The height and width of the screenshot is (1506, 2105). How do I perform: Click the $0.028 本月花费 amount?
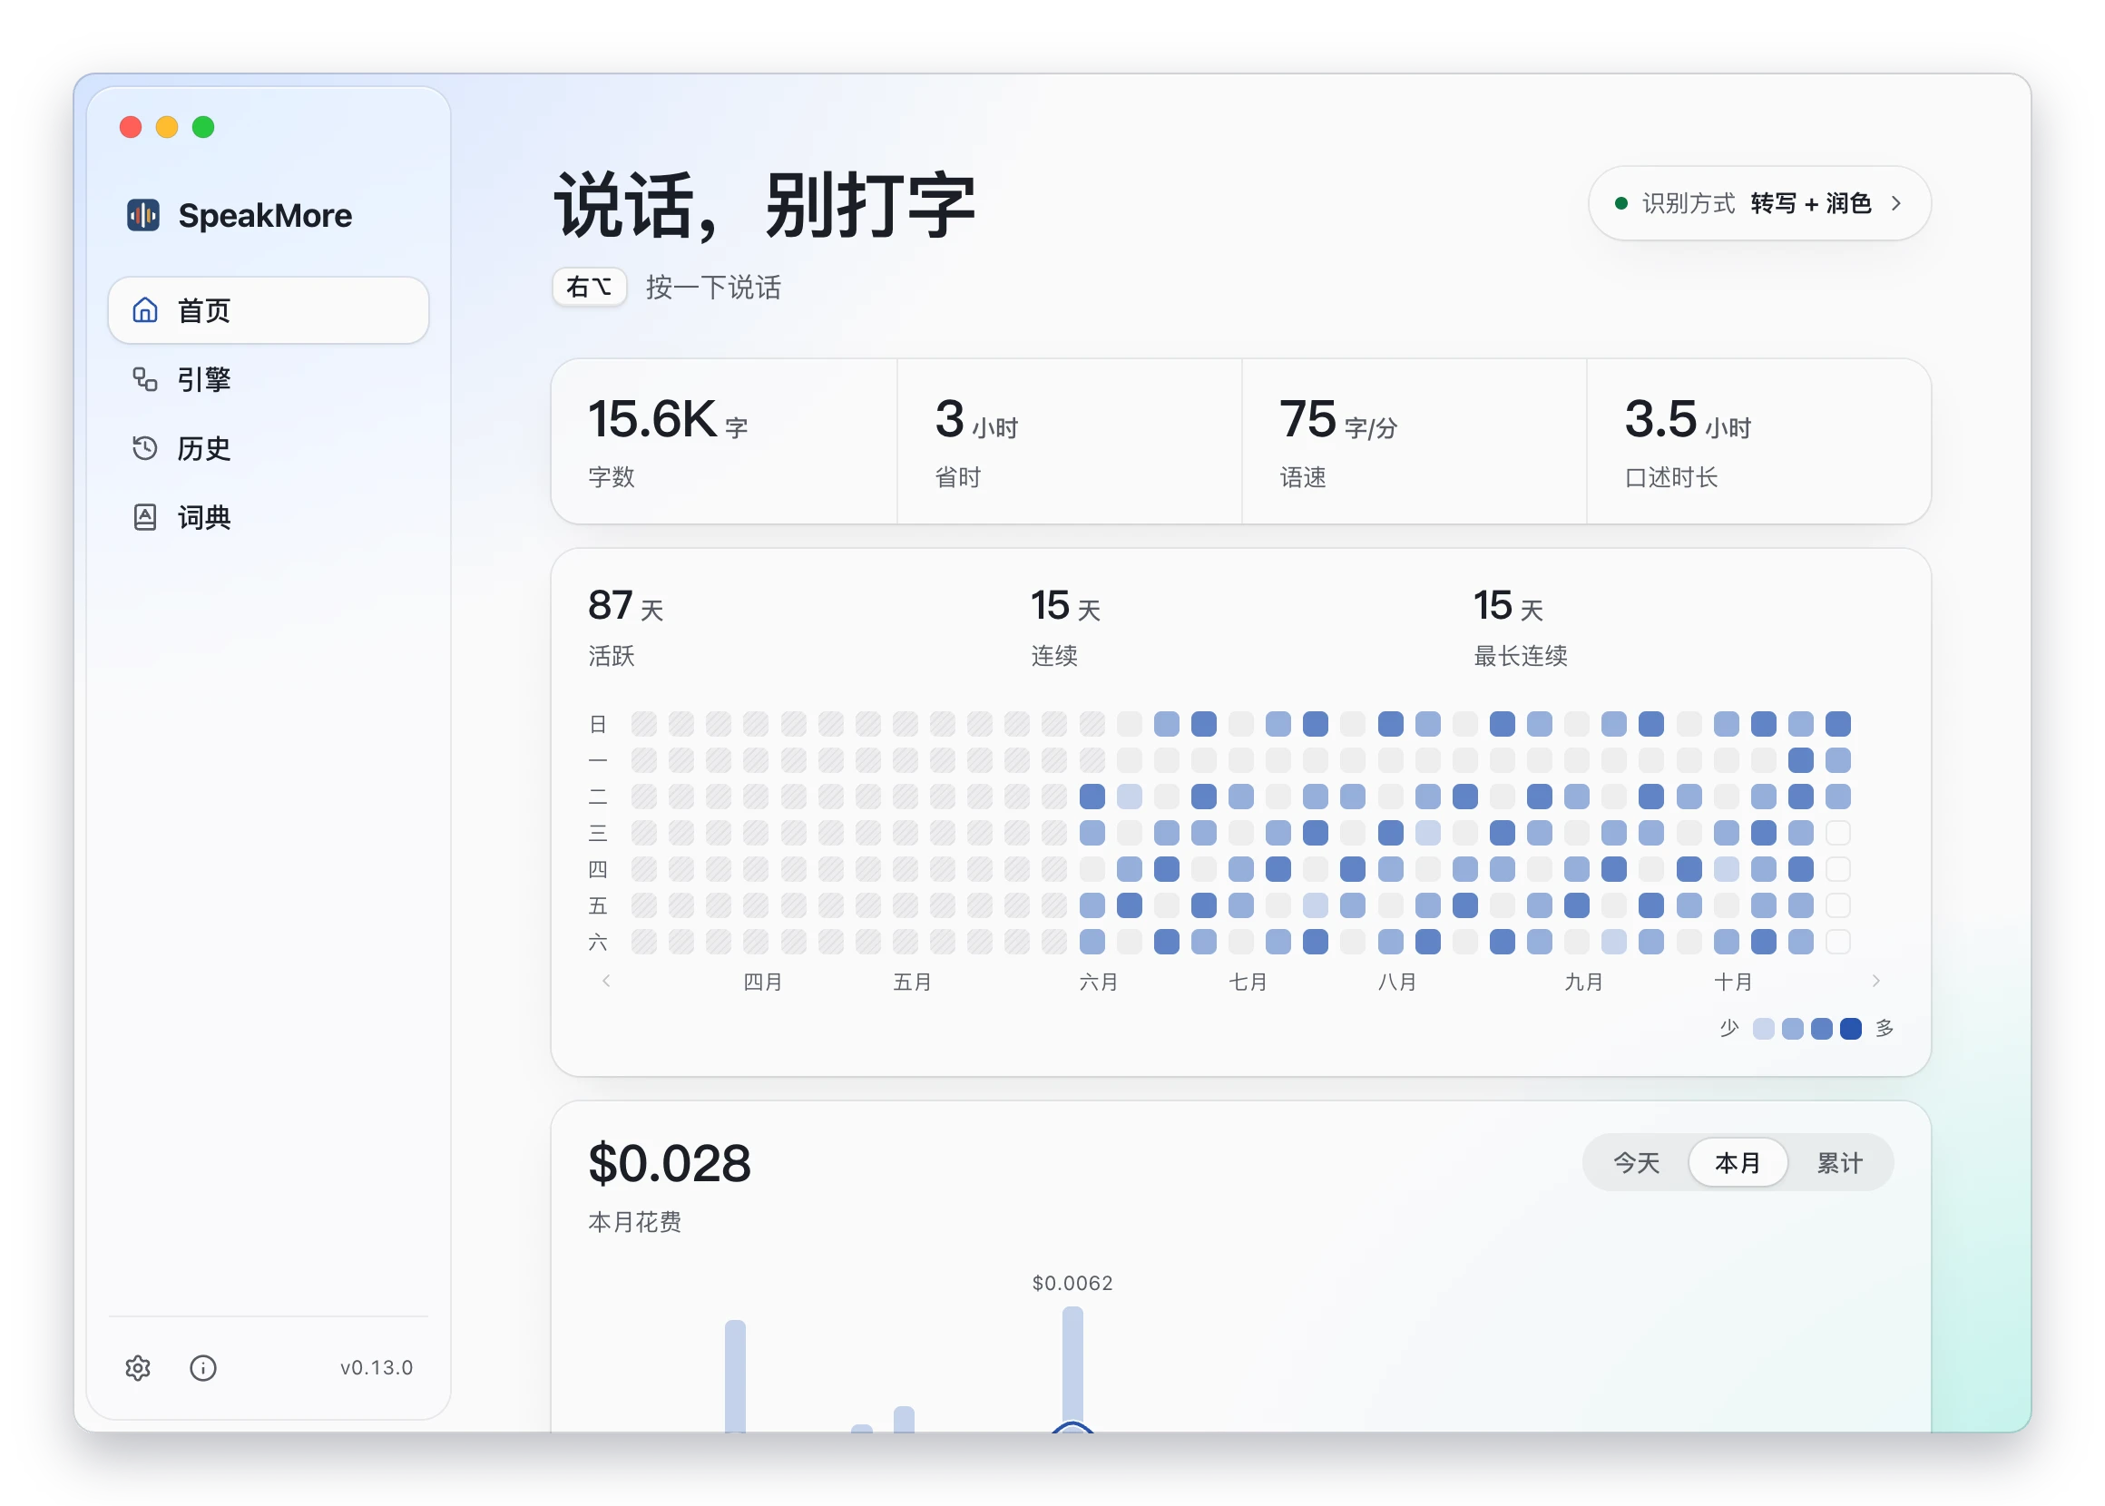[x=670, y=1163]
